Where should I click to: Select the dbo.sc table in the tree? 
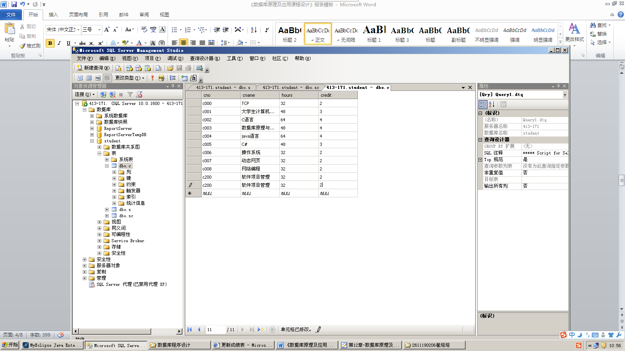pyautogui.click(x=126, y=216)
